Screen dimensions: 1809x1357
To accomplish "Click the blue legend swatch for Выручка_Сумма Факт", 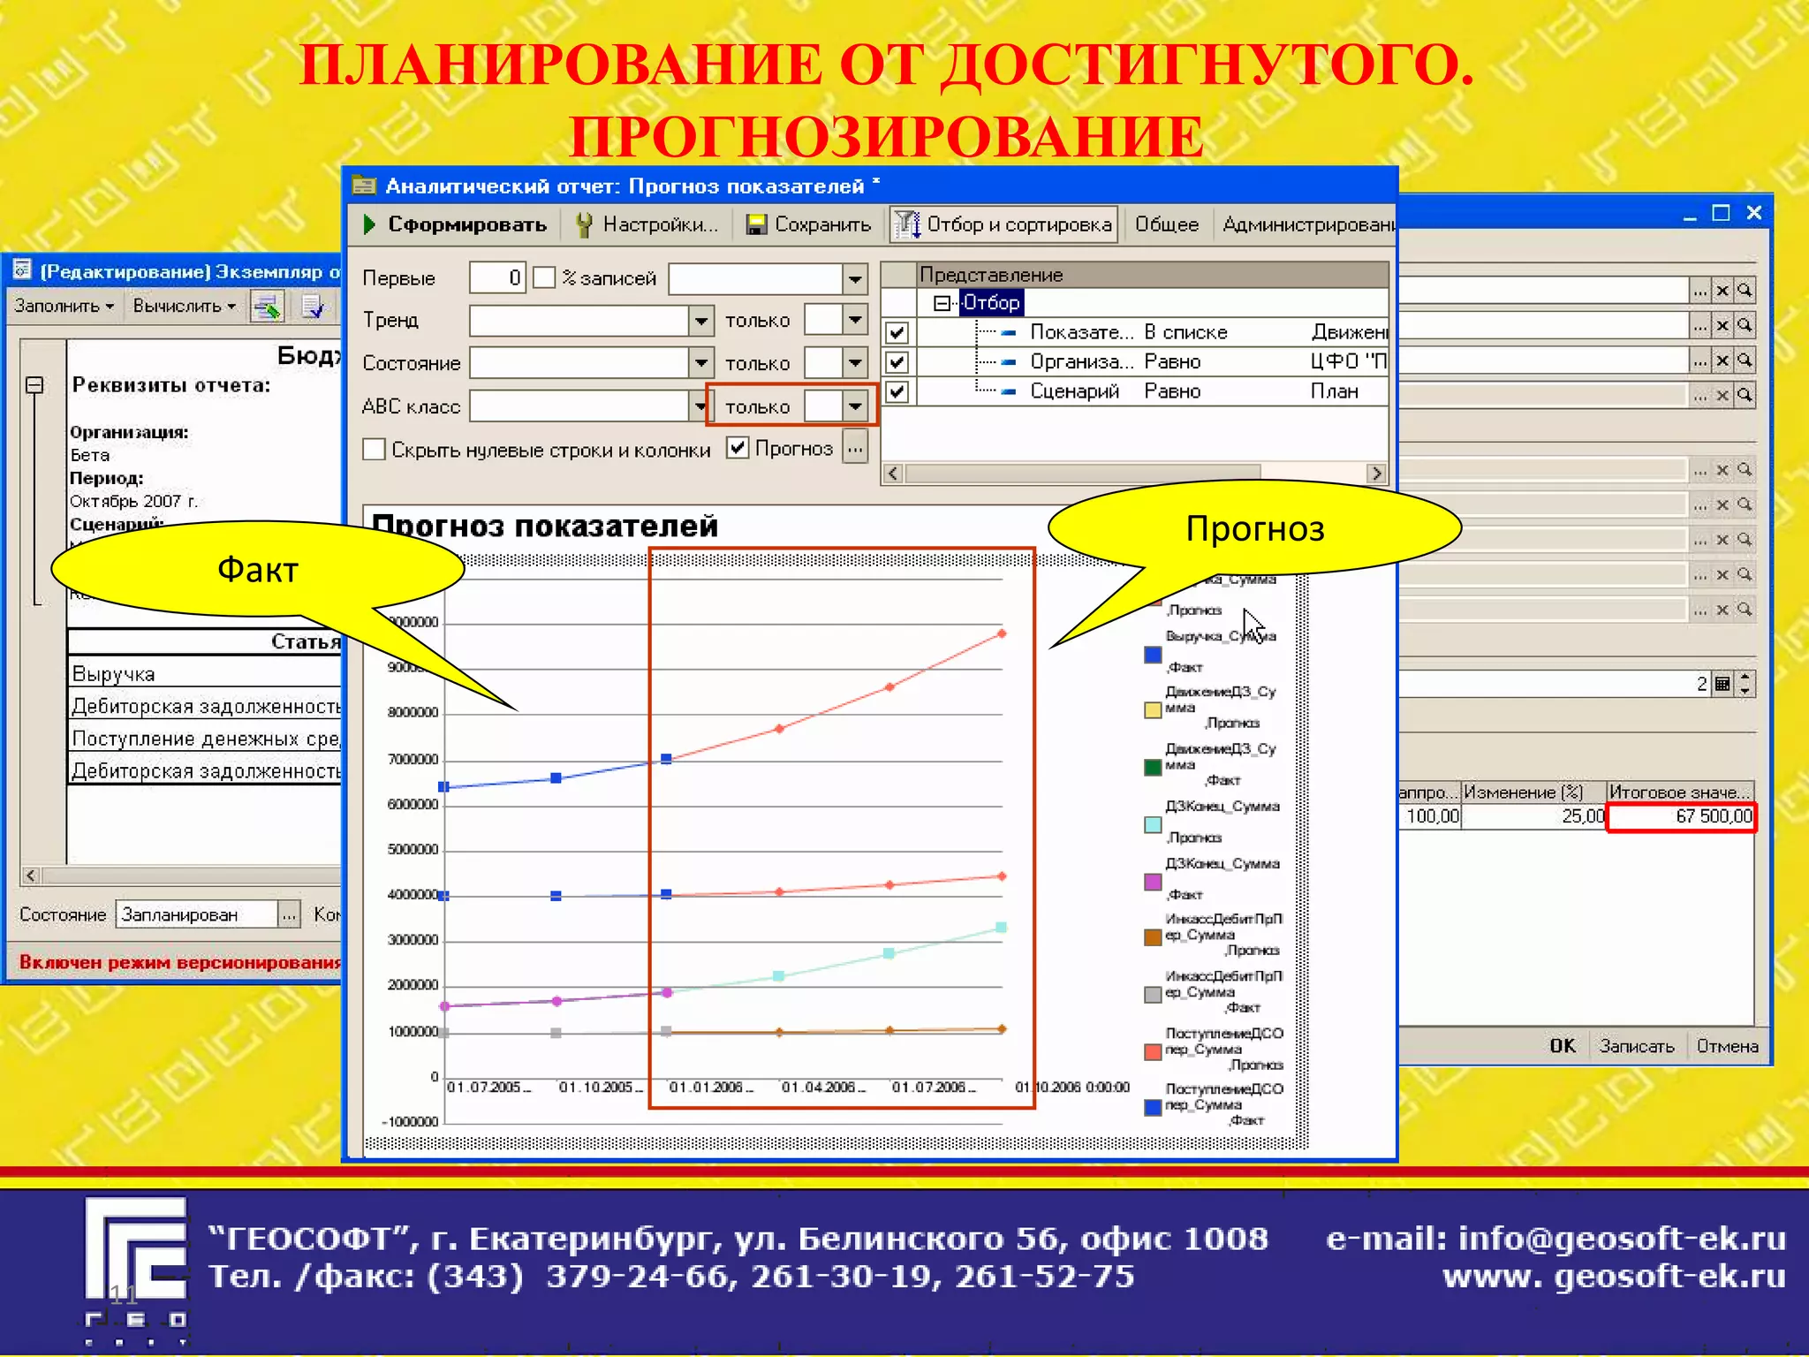I will coord(1153,655).
